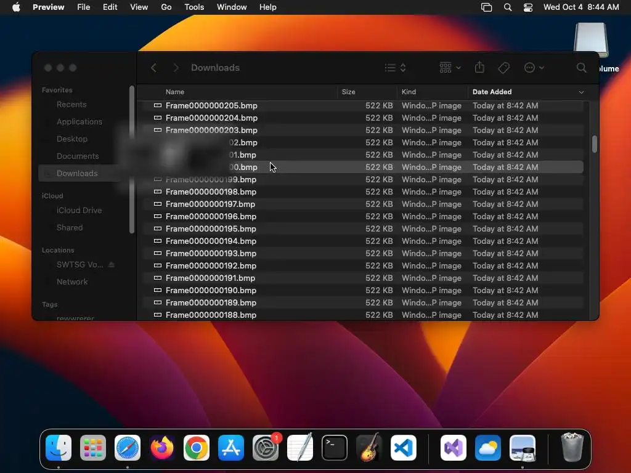Click the date and time in menu bar
631x473 pixels.
(x=580, y=7)
